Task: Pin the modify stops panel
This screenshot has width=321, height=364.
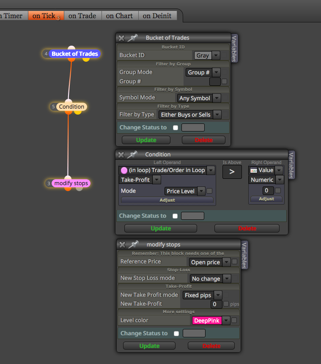Action: (134, 244)
